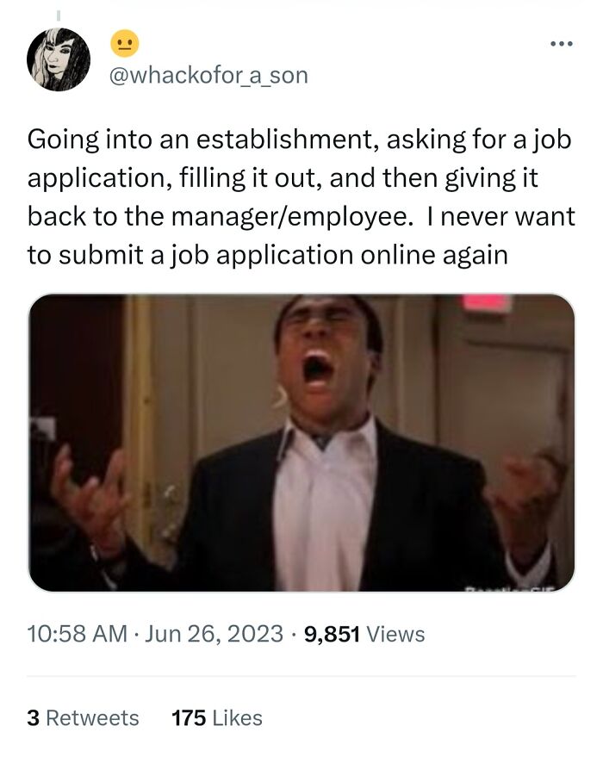Open the Retweets list label
This screenshot has height=757, width=603.
[x=92, y=717]
